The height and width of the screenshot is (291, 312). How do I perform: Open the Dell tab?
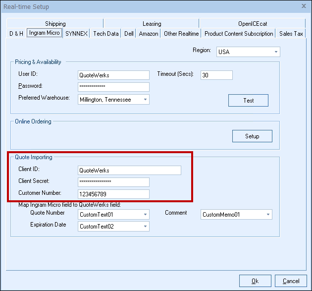click(129, 33)
